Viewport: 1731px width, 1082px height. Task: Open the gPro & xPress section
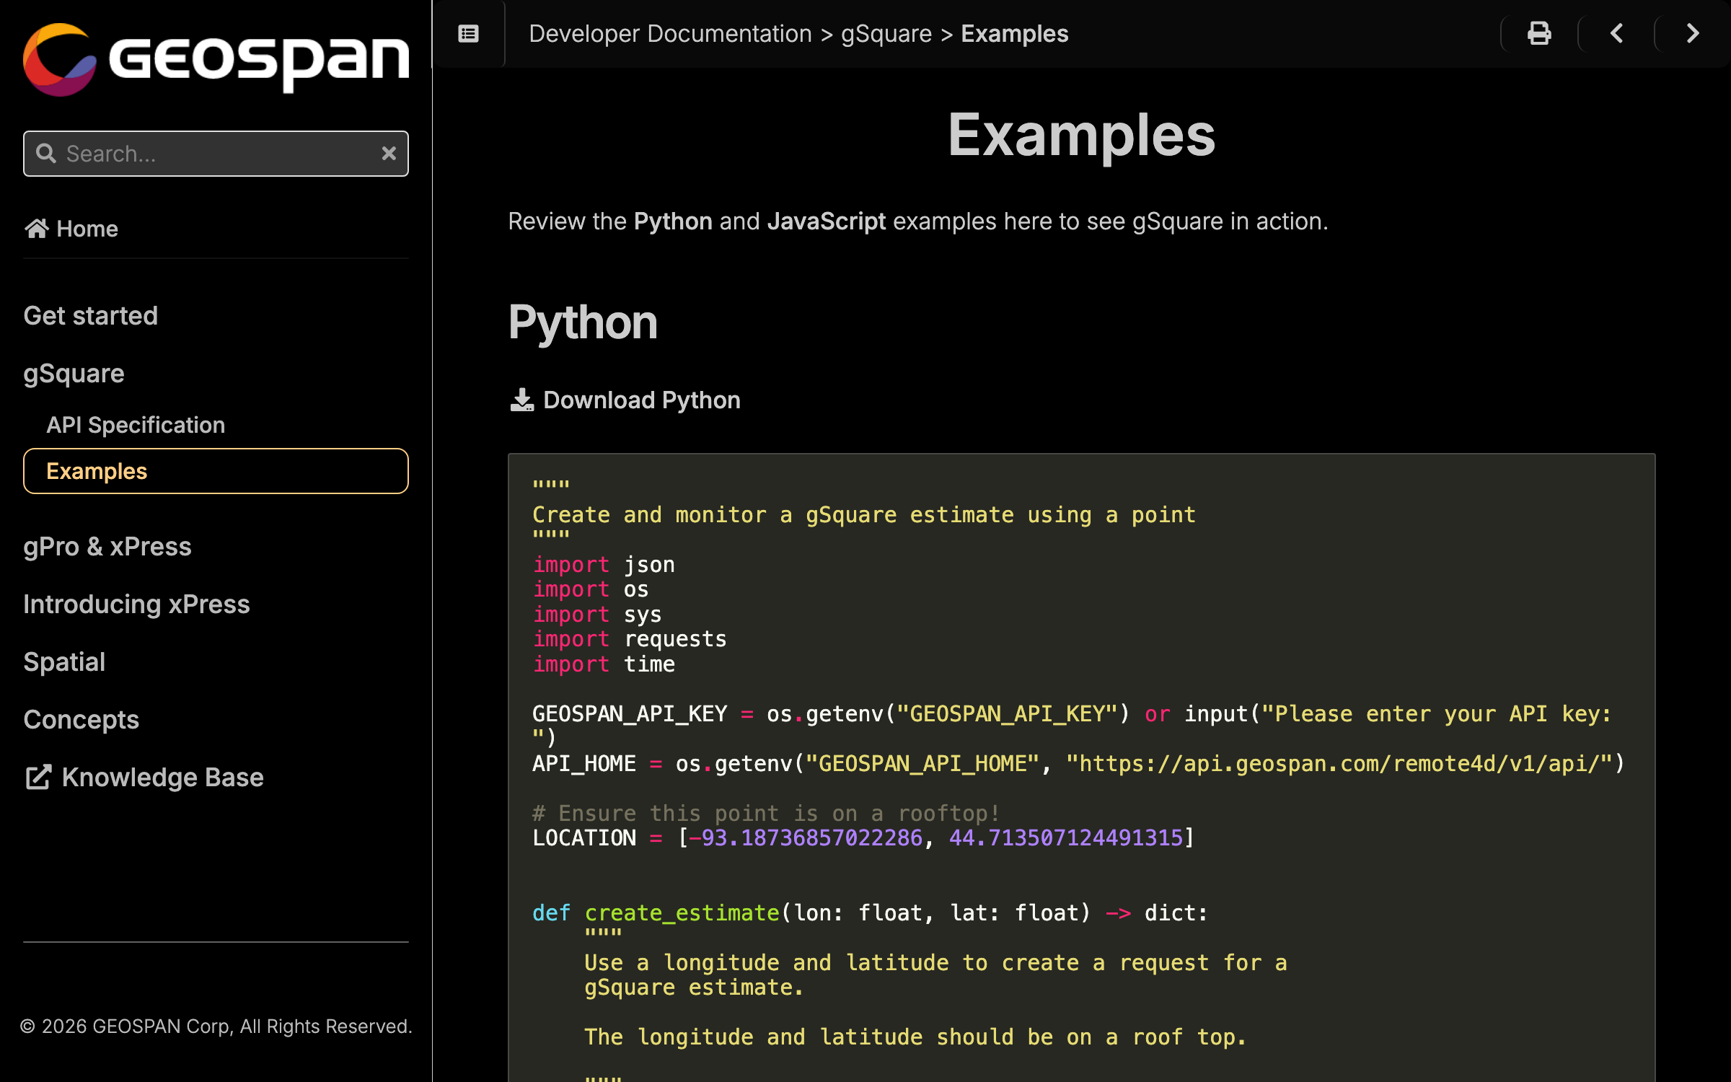pyautogui.click(x=107, y=547)
